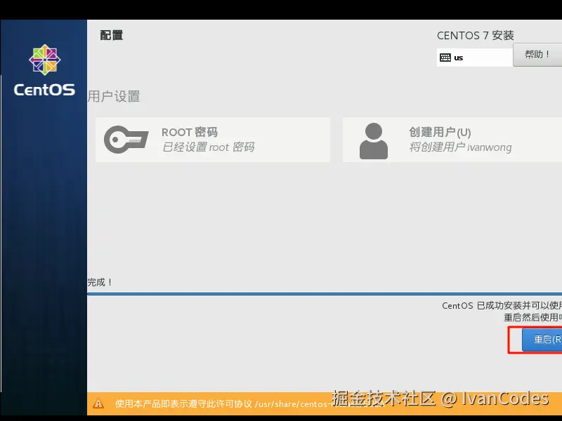Click the person icon beside 创建用户
The width and height of the screenshot is (562, 421).
pos(372,138)
